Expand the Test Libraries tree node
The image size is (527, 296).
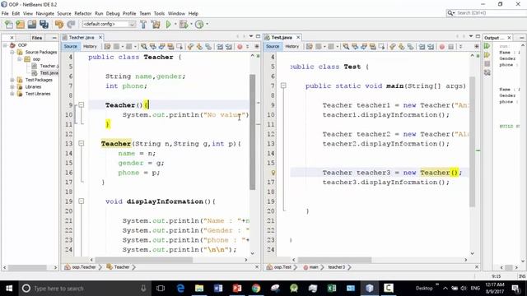point(12,94)
